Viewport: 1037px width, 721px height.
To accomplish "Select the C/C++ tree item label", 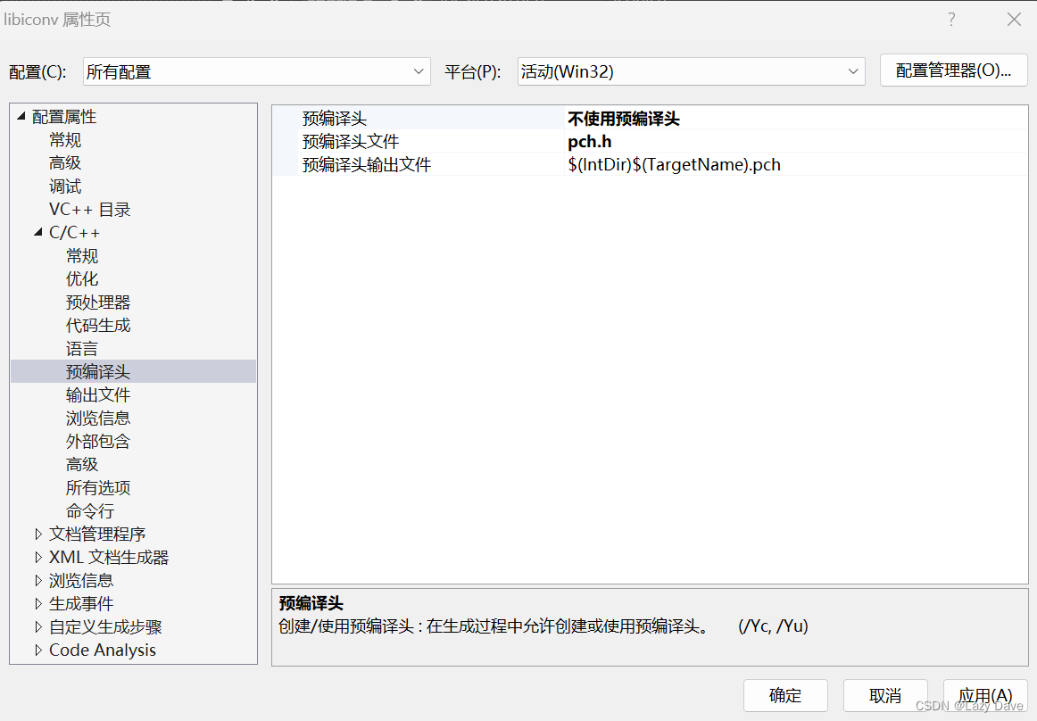I will (74, 233).
